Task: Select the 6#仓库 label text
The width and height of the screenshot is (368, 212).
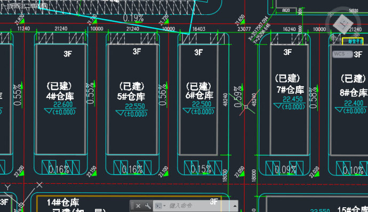Action: click(199, 95)
